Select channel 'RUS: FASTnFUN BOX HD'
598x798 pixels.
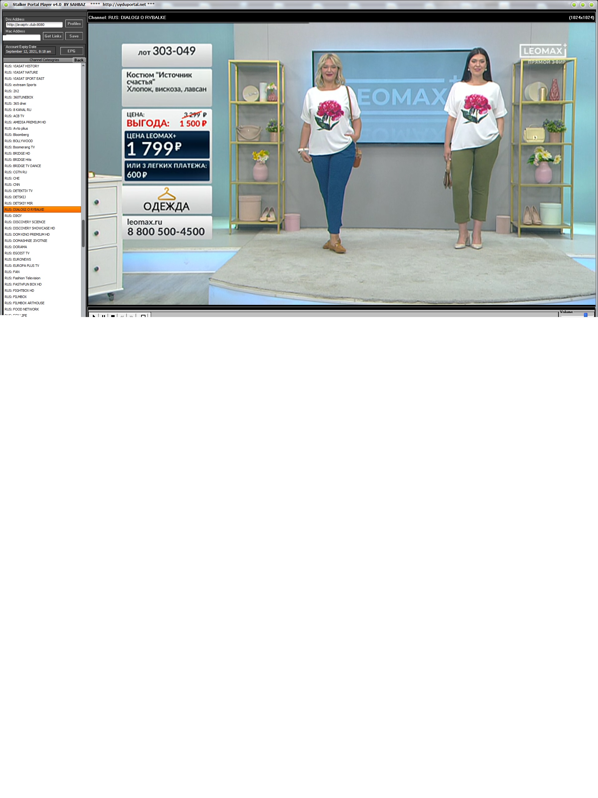(x=42, y=285)
